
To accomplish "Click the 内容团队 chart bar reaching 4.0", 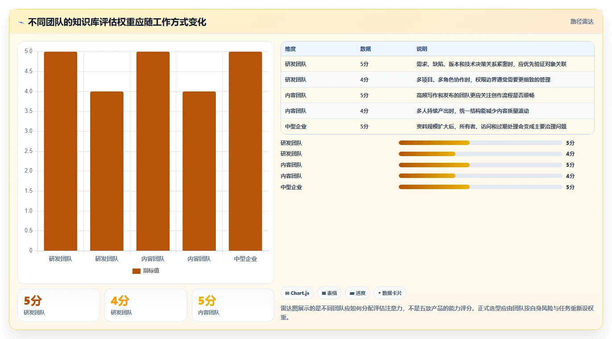I will [199, 171].
